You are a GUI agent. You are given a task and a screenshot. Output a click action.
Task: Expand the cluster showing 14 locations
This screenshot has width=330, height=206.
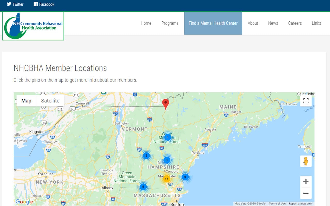tap(167, 178)
